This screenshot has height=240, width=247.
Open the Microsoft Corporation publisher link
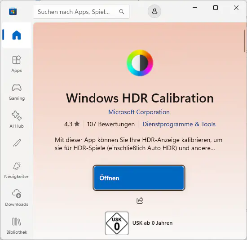pyautogui.click(x=139, y=112)
